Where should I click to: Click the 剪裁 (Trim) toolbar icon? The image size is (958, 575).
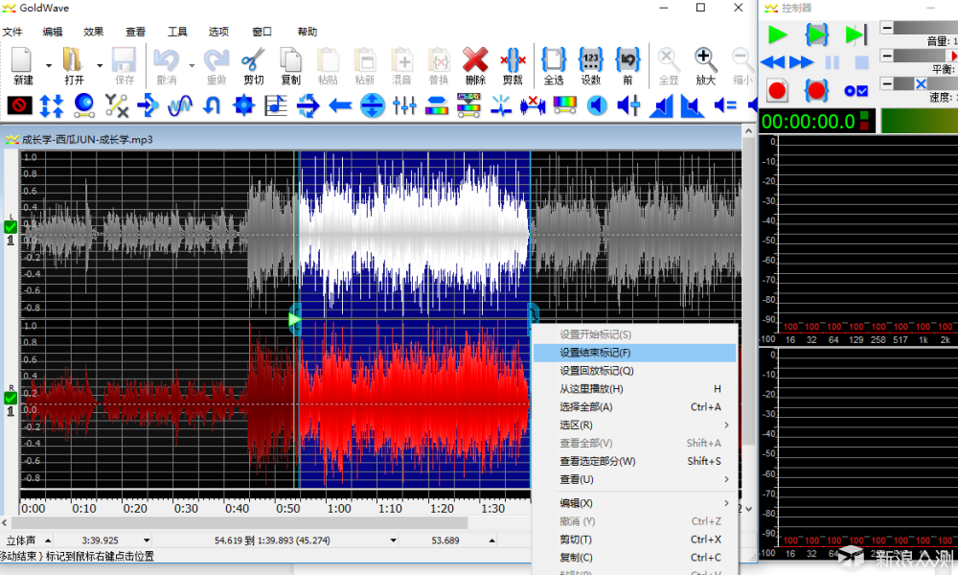tap(513, 60)
